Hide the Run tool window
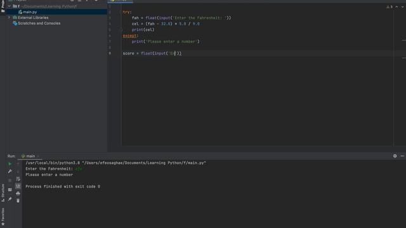Image resolution: width=406 pixels, height=228 pixels. (x=402, y=156)
